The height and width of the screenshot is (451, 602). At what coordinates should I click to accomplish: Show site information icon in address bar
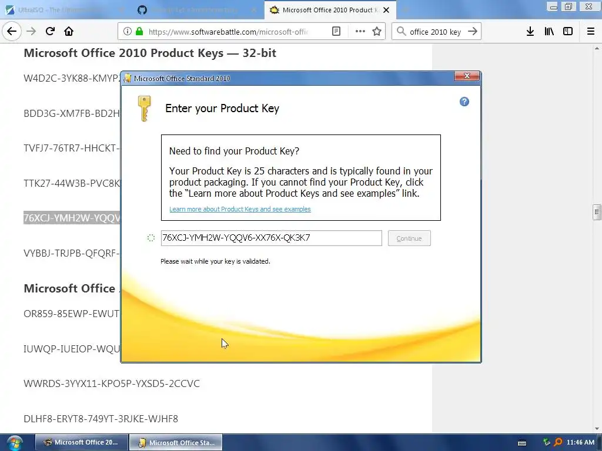point(127,32)
